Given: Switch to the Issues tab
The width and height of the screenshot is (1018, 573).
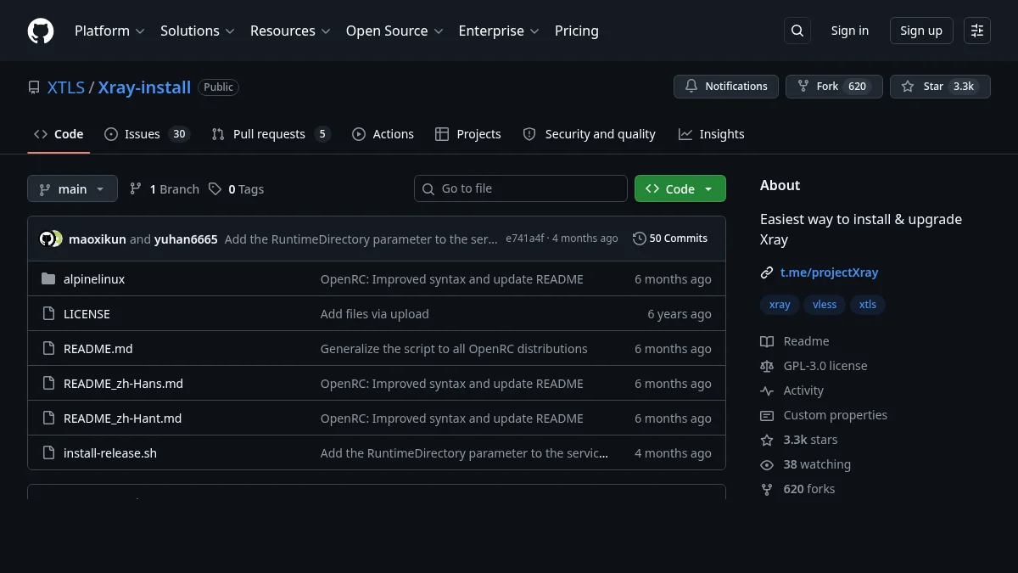Looking at the screenshot, I should (146, 134).
